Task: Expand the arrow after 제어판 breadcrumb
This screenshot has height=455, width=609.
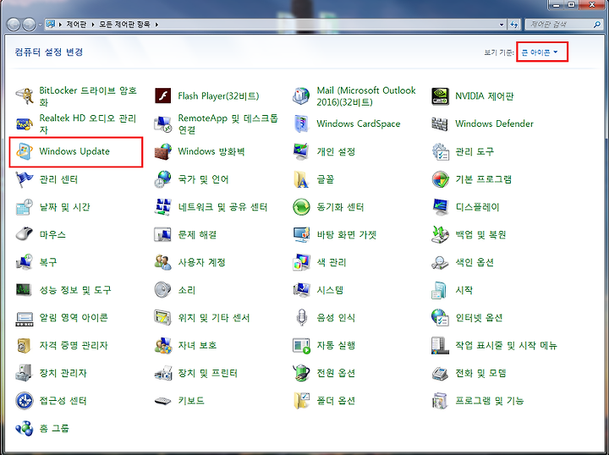Action: [x=93, y=25]
